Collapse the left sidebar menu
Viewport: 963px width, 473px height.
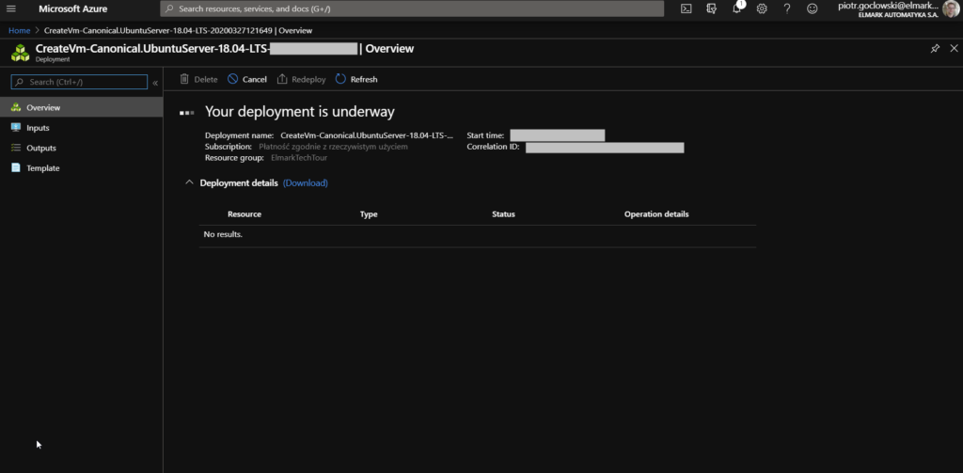tap(155, 83)
